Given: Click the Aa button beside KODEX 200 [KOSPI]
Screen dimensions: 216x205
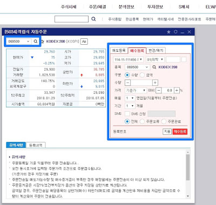Looking at the screenshot, I should point(84,42).
